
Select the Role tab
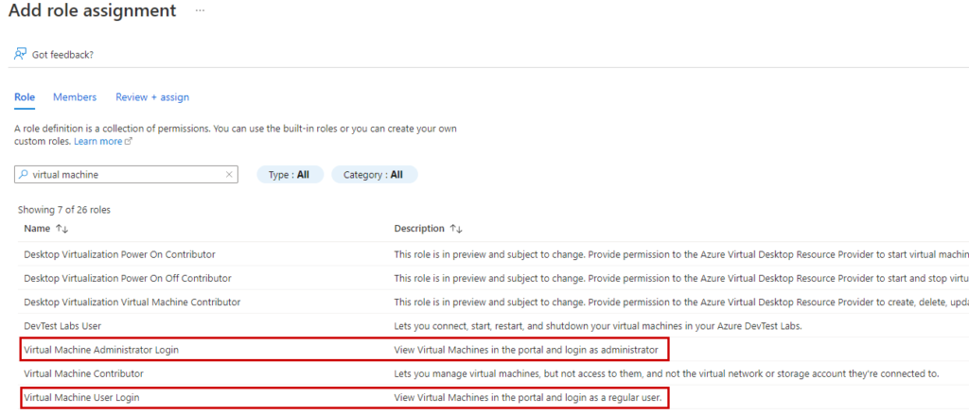(x=25, y=97)
